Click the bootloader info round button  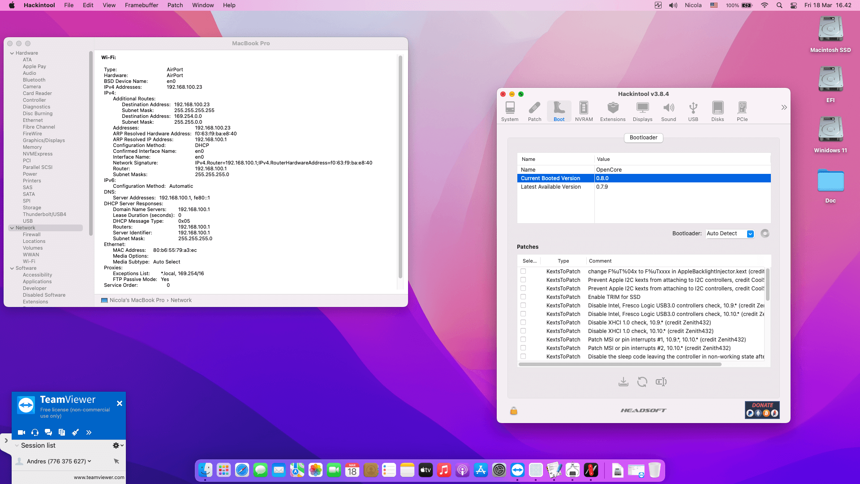pyautogui.click(x=765, y=233)
